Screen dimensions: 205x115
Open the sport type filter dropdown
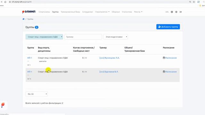point(44,37)
